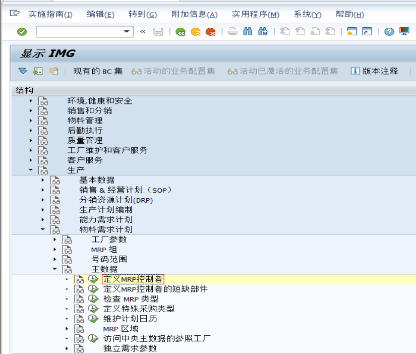Click the Generate Shortcut icon
Viewport: 416px width, 354px height.
click(367, 32)
